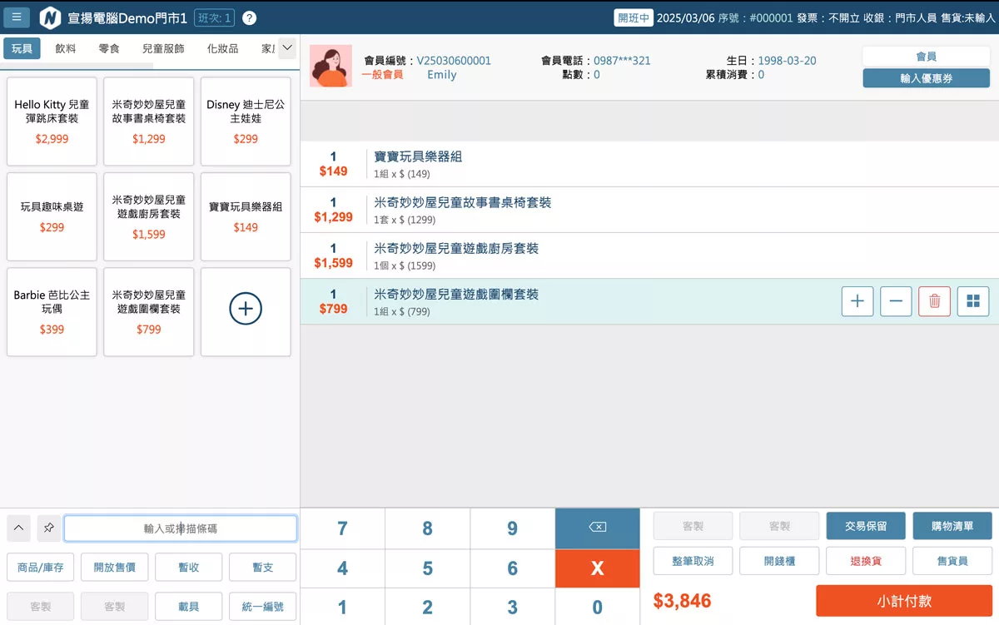Click the 小計付款 checkout button
999x625 pixels.
[x=904, y=601]
